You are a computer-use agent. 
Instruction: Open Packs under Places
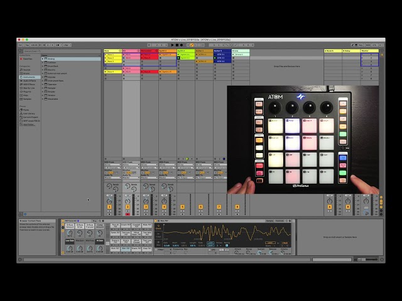click(26, 110)
